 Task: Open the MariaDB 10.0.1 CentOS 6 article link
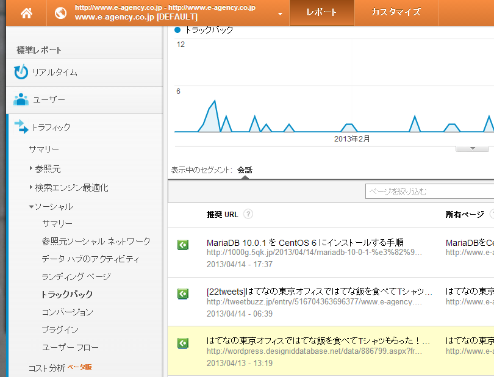305,242
